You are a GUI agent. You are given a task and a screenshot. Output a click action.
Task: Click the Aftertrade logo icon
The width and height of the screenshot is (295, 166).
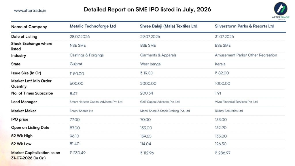tap(281, 9)
